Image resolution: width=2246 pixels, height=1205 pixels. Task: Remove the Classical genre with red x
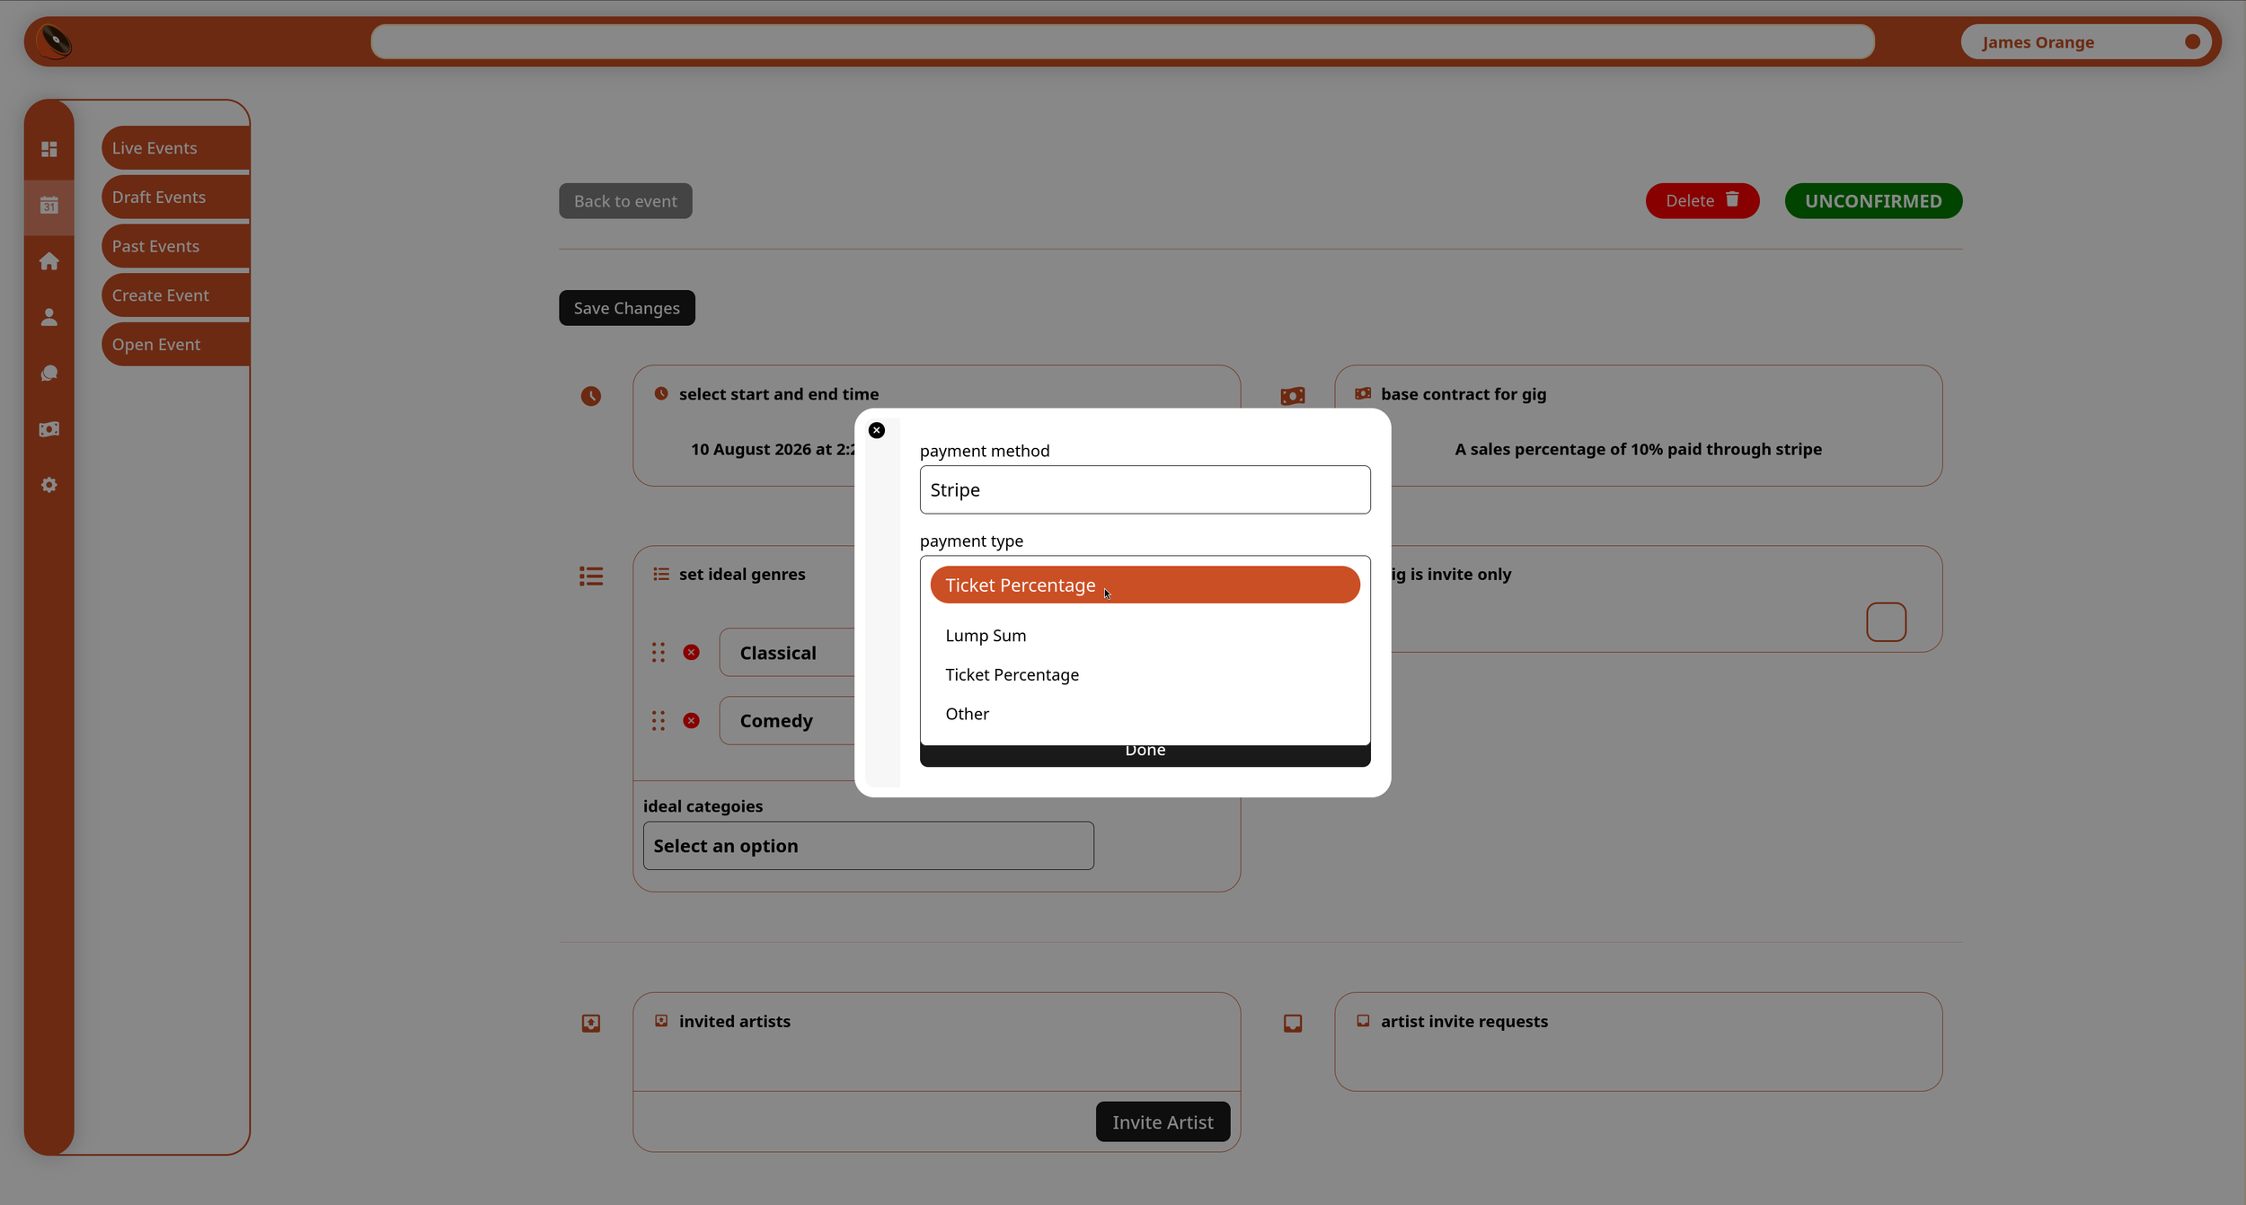click(691, 653)
